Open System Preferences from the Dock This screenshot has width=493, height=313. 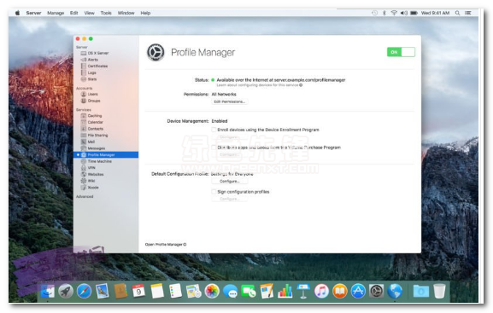click(x=376, y=292)
